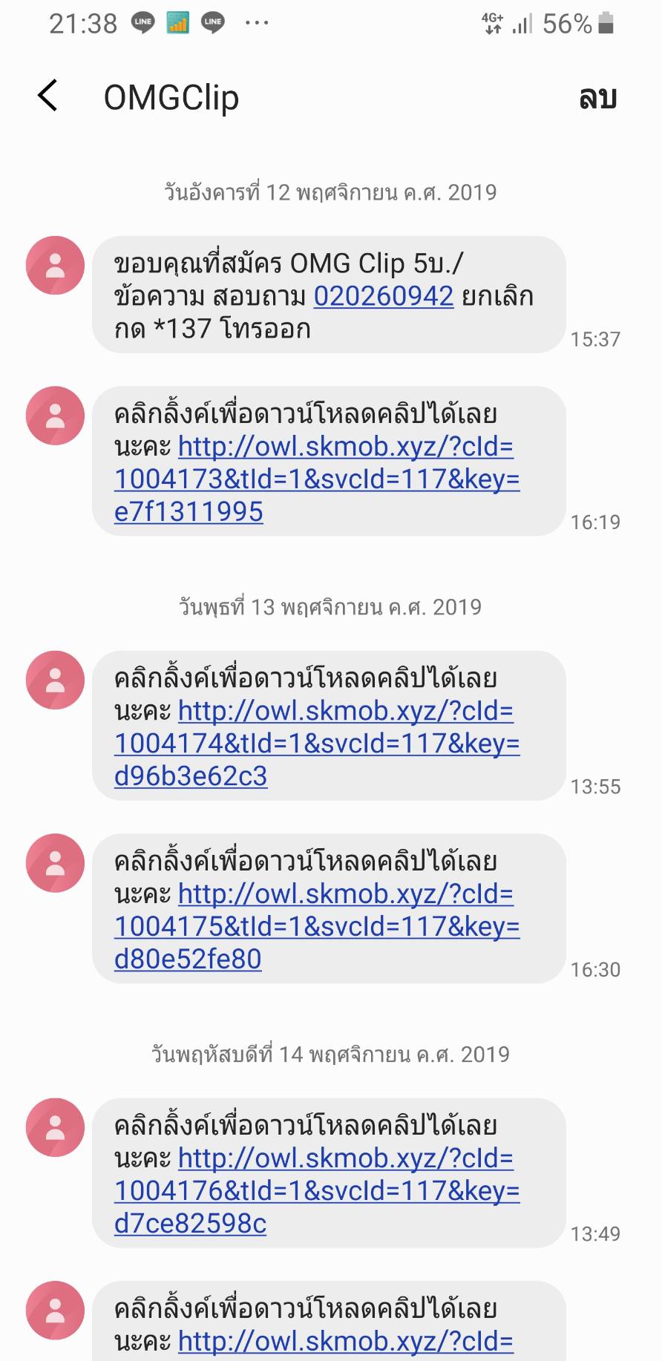Tap sender avatar of 13:55 message
The width and height of the screenshot is (662, 1361).
[56, 680]
